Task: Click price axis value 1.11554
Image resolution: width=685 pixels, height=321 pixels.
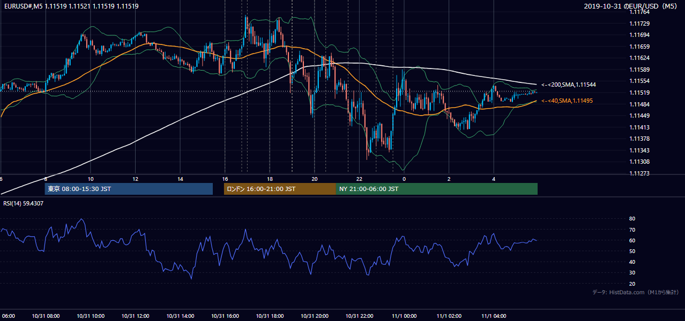Action: [639, 81]
